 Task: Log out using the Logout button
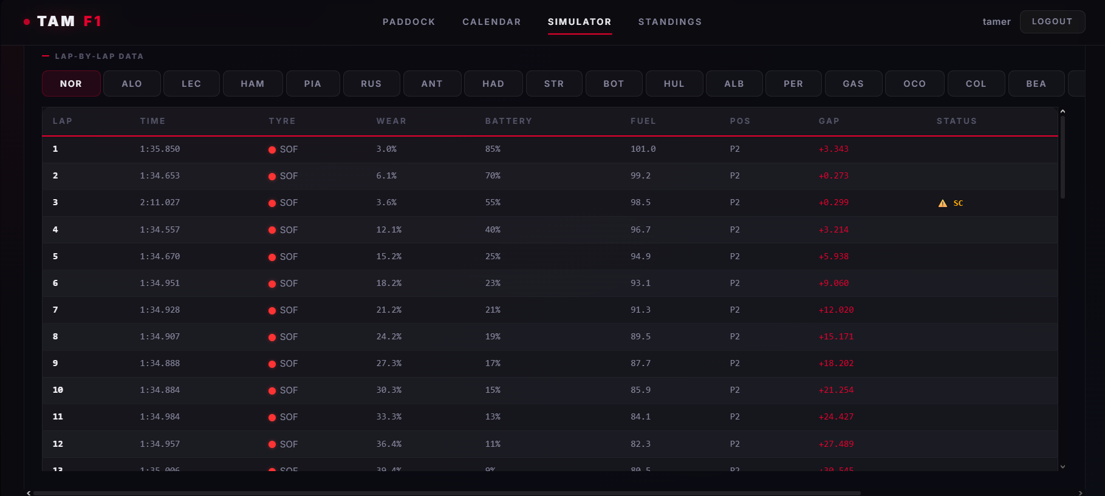click(x=1052, y=21)
